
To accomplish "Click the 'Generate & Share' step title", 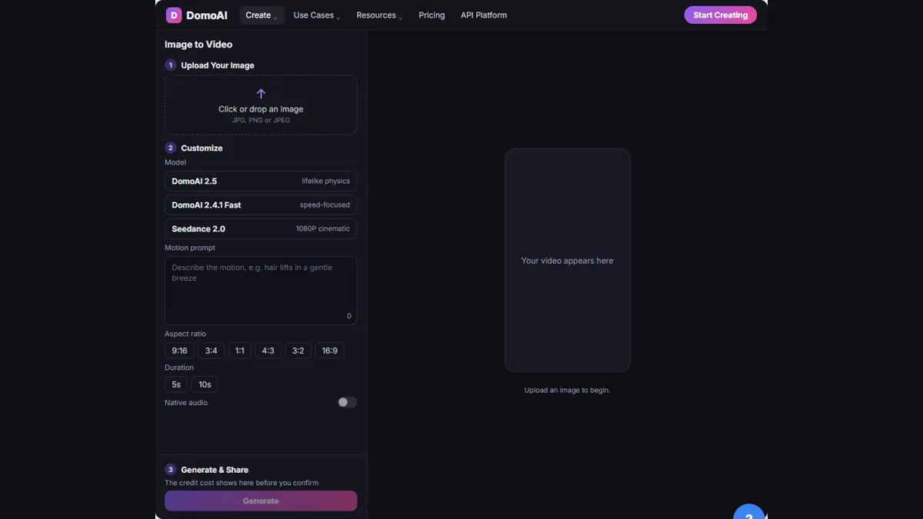I will 215,470.
